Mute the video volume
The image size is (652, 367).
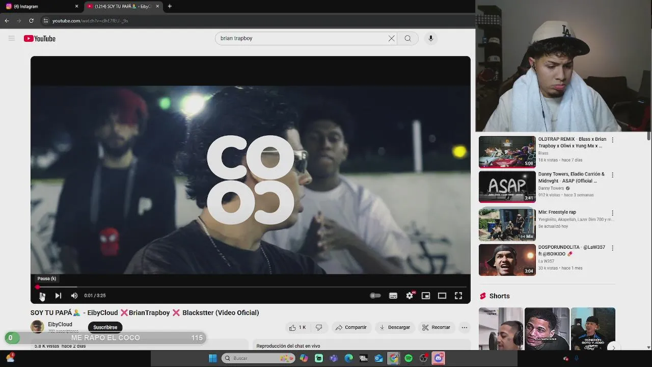pyautogui.click(x=74, y=296)
